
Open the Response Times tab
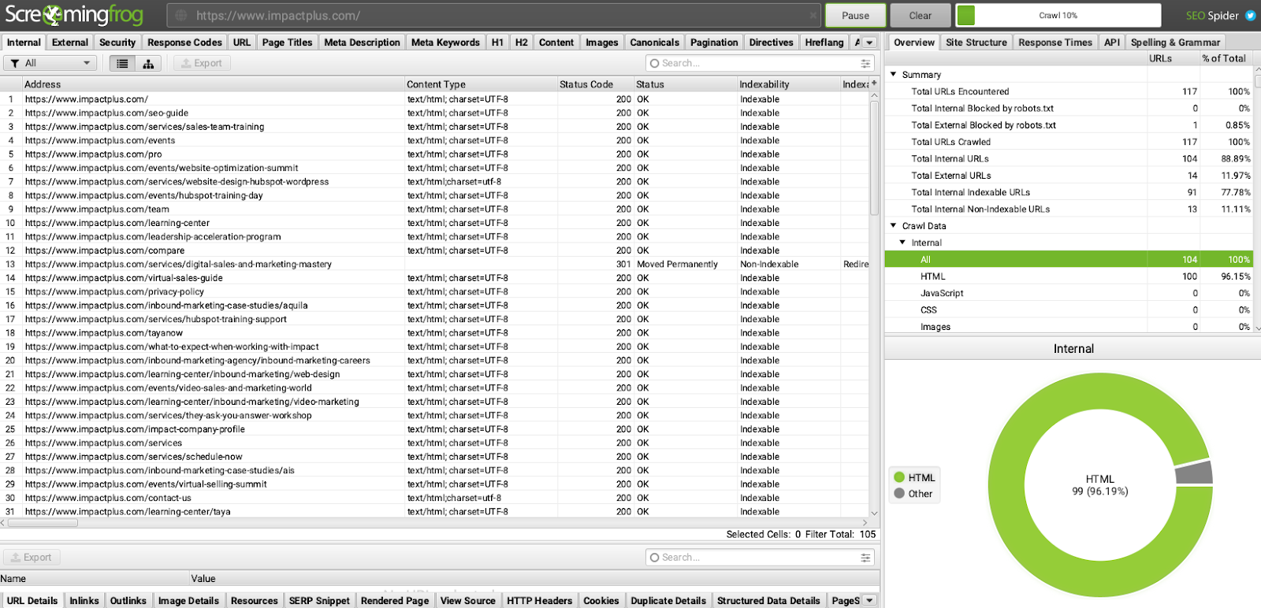coord(1055,43)
